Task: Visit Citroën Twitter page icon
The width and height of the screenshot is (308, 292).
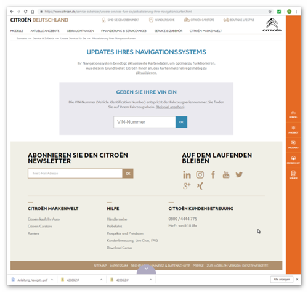Action: (239, 174)
